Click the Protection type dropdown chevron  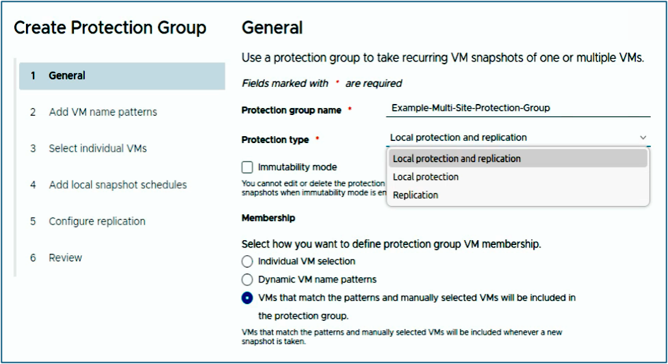point(643,138)
